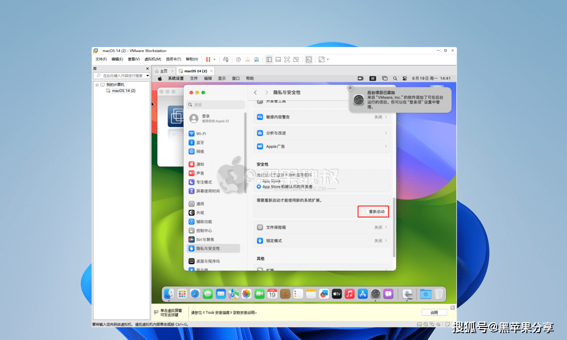Screen dimensions: 567x340
Task: Open the Trash in the dock
Action: [438, 294]
